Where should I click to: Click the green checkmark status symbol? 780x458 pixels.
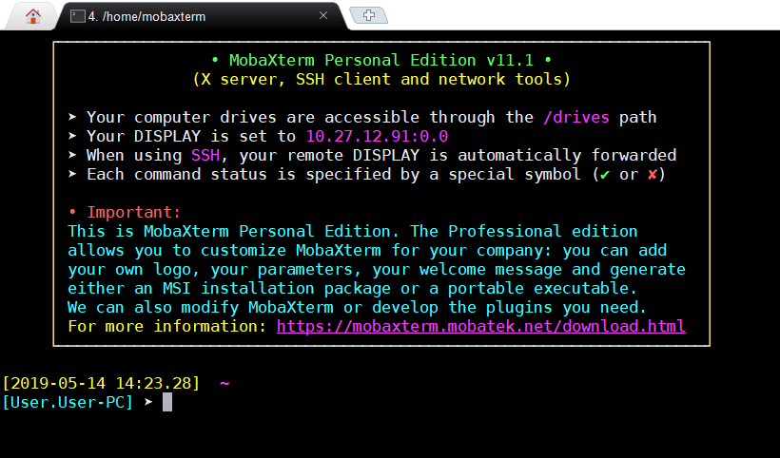point(605,175)
